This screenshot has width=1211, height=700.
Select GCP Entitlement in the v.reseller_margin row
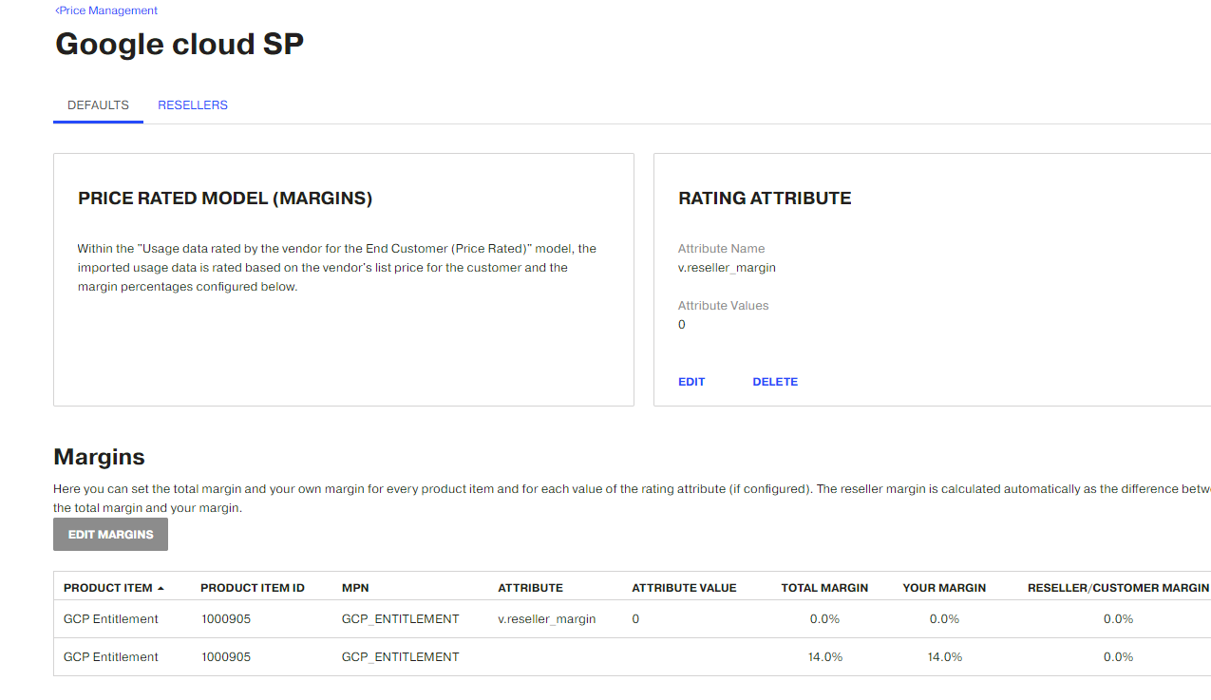coord(111,619)
